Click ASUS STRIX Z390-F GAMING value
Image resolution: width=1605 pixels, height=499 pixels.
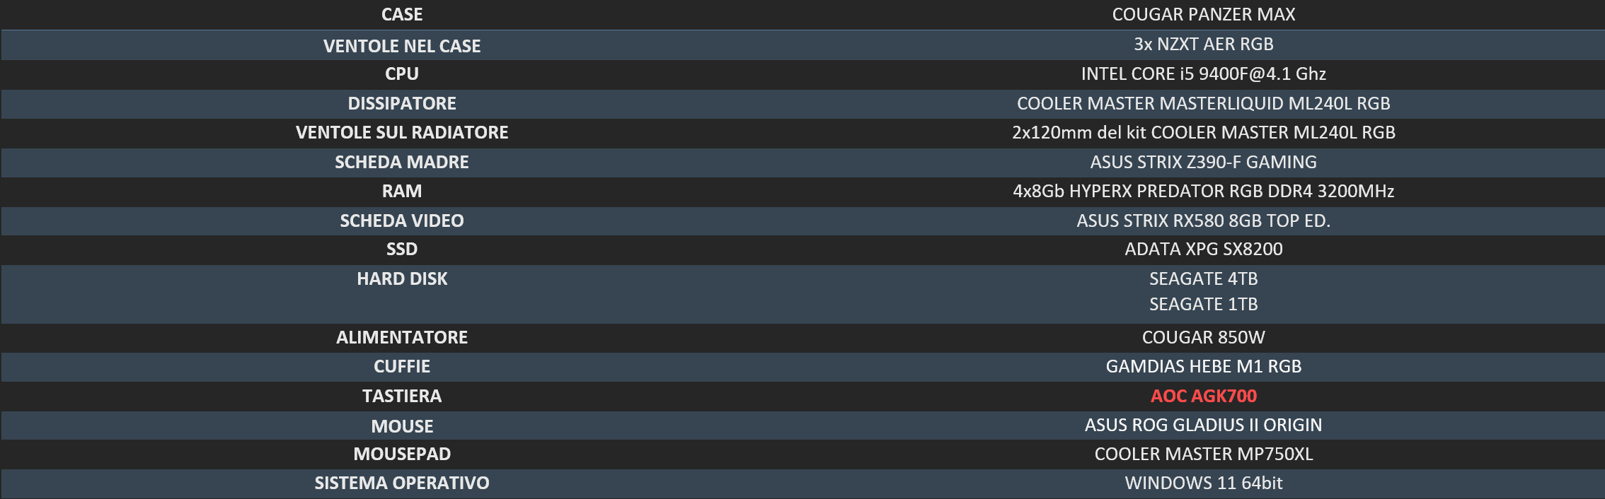(1203, 162)
